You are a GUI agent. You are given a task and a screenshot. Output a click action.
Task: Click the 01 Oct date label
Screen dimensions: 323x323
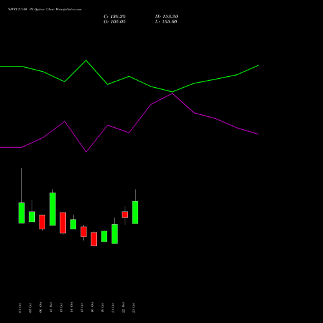20,308
